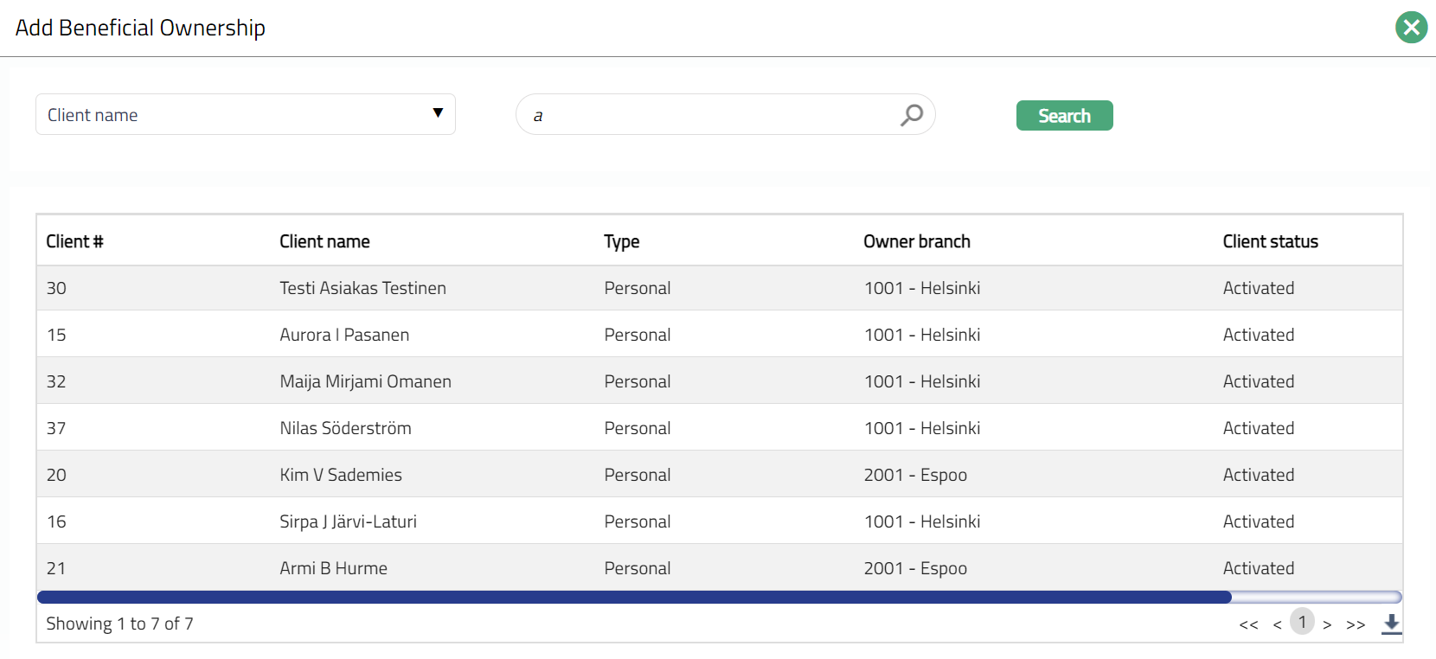
Task: Sort by the Client name column header
Action: click(x=324, y=241)
